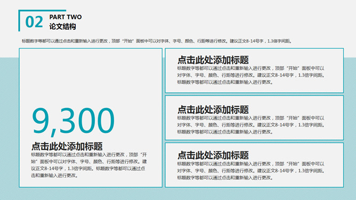The image size is (356, 200).
Task: Select body paragraph in the middle right card
Action: coord(251,125)
